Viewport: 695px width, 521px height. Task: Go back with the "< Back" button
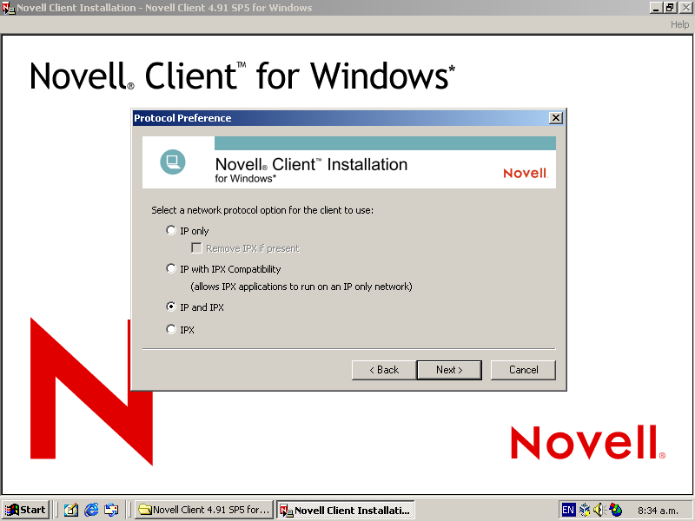(x=384, y=370)
